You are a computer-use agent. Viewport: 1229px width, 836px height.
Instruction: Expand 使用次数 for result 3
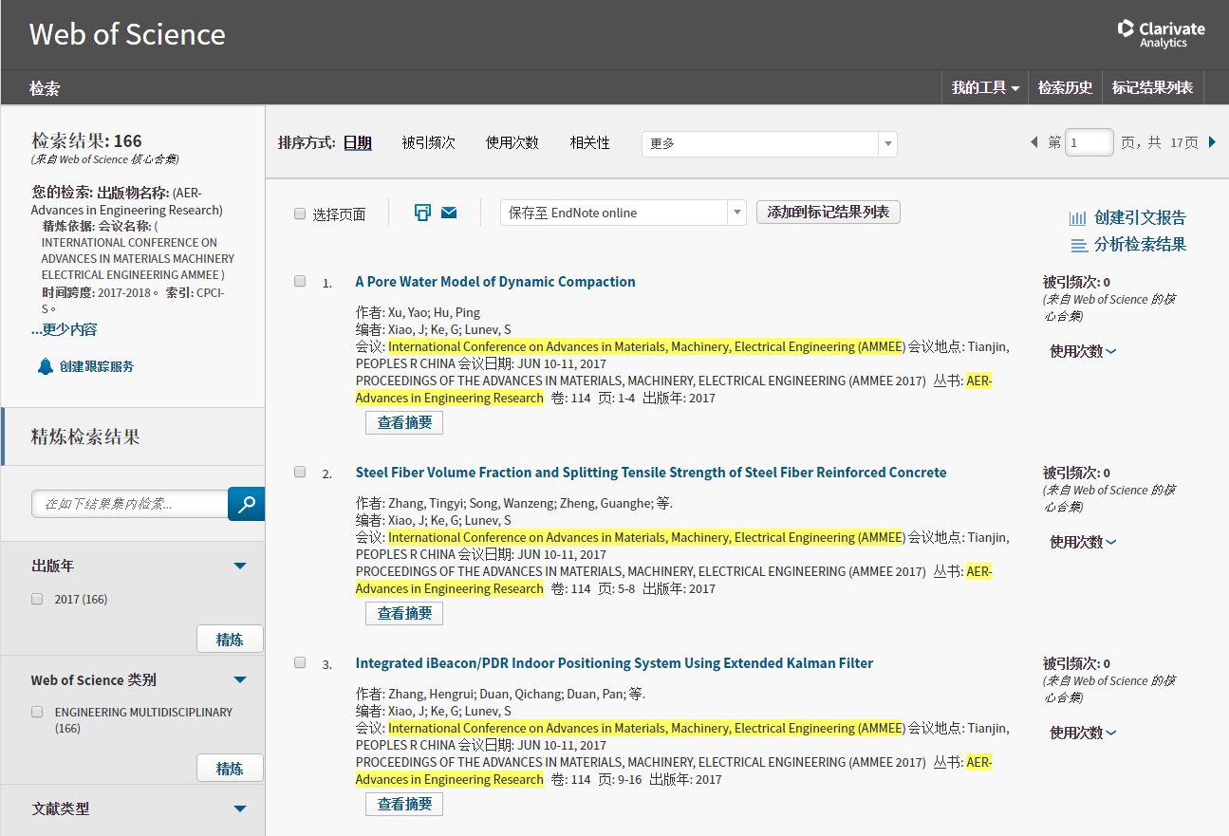coord(1083,733)
